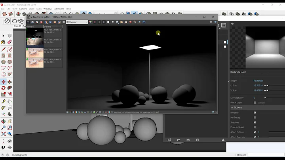Open the Window menu
This screenshot has height=160, width=285.
point(47,9)
